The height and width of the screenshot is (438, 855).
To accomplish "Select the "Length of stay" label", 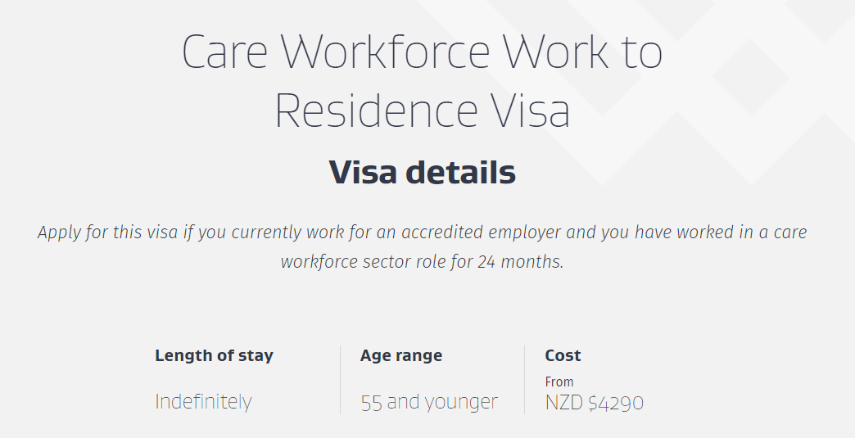I will click(214, 356).
